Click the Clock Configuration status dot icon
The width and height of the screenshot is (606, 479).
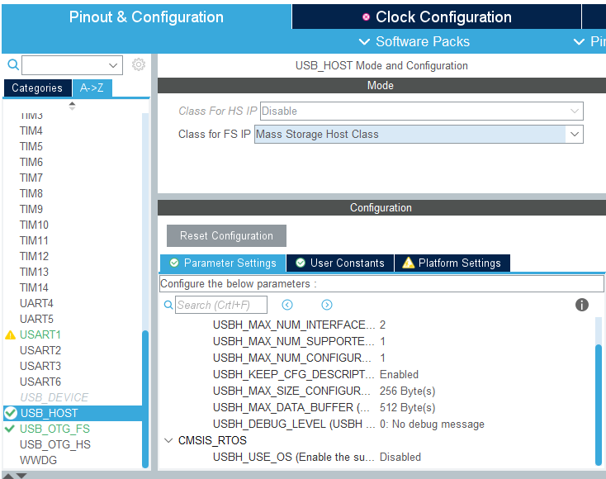point(366,17)
